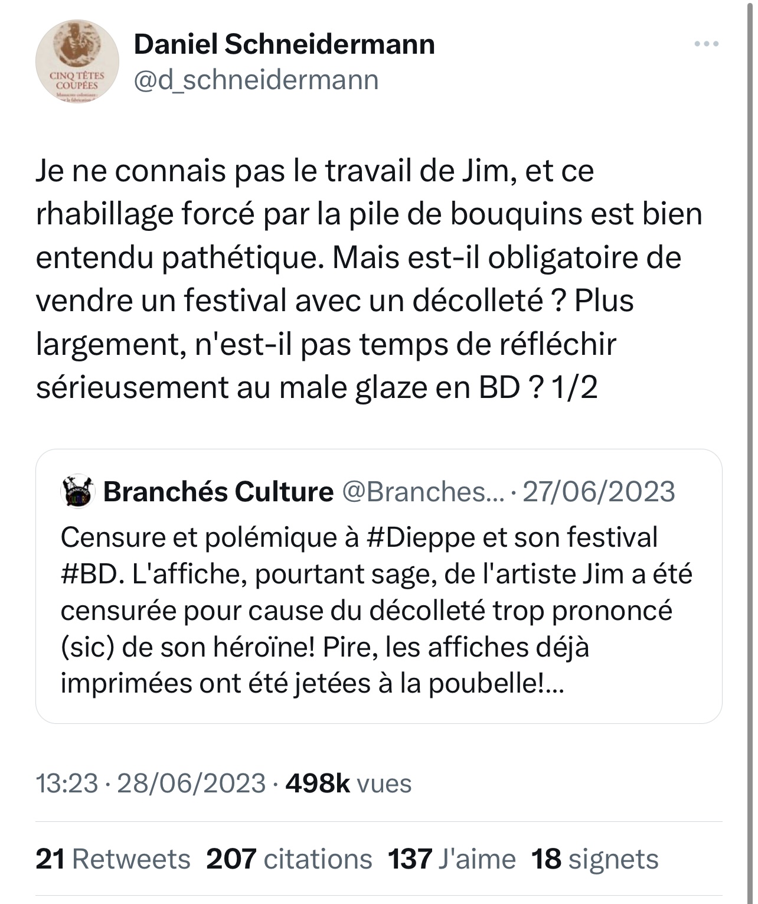The height and width of the screenshot is (904, 758).
Task: Open the three-dot more options menu
Action: [x=706, y=44]
